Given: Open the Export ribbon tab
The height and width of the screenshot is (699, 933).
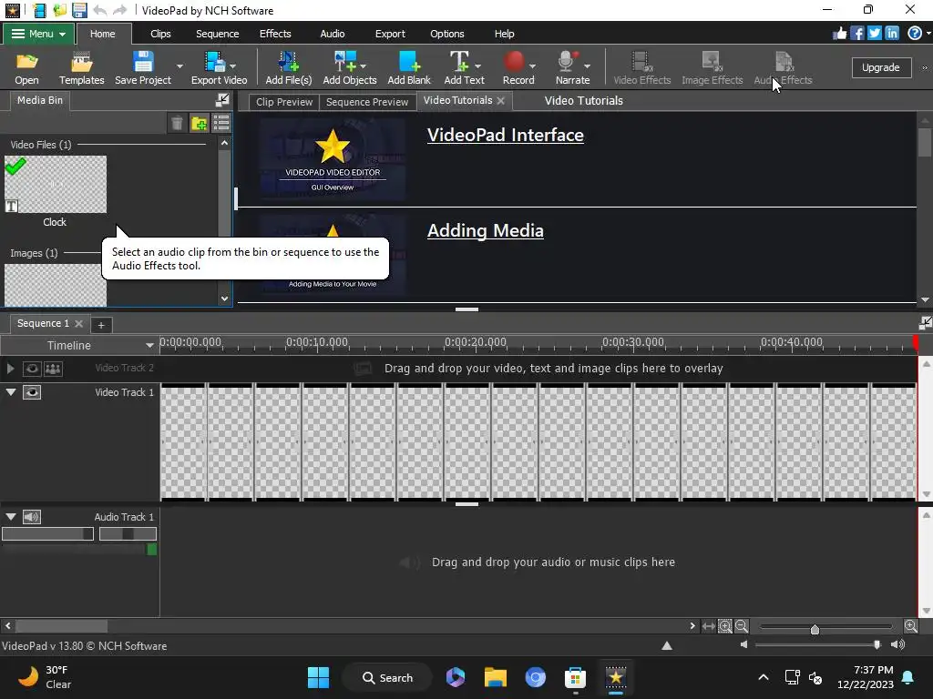Looking at the screenshot, I should pos(390,34).
